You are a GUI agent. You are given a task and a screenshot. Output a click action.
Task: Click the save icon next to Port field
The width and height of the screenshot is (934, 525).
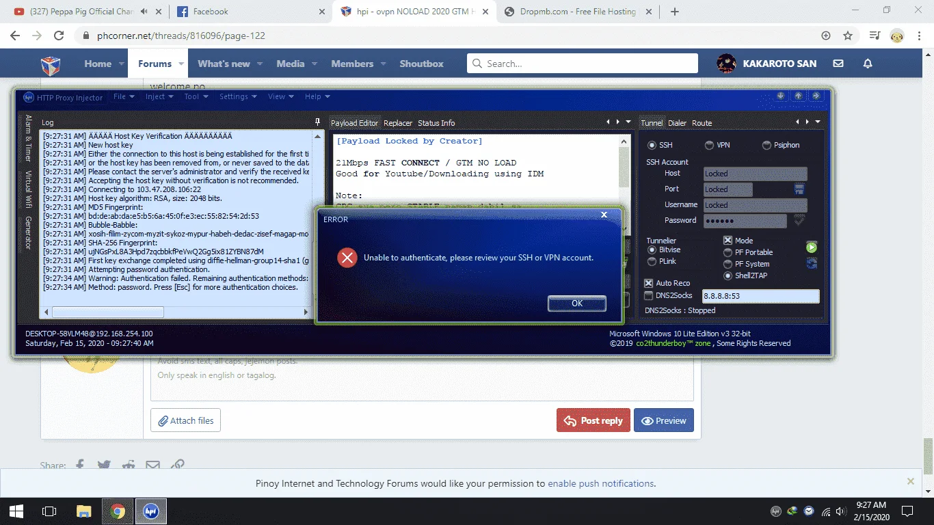(x=799, y=189)
